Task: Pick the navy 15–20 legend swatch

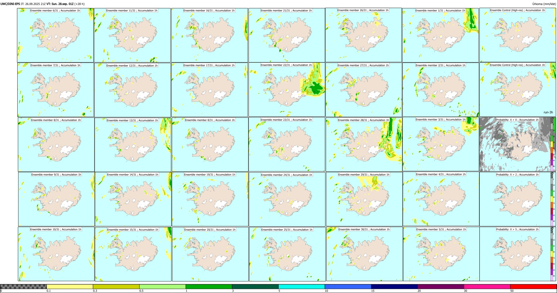Action: pos(394,287)
